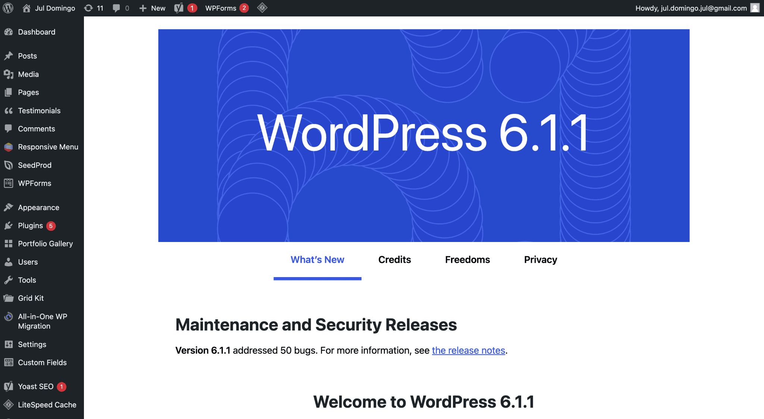764x419 pixels.
Task: Click the Comments speech bubble icon in sidebar
Action: pyautogui.click(x=9, y=129)
